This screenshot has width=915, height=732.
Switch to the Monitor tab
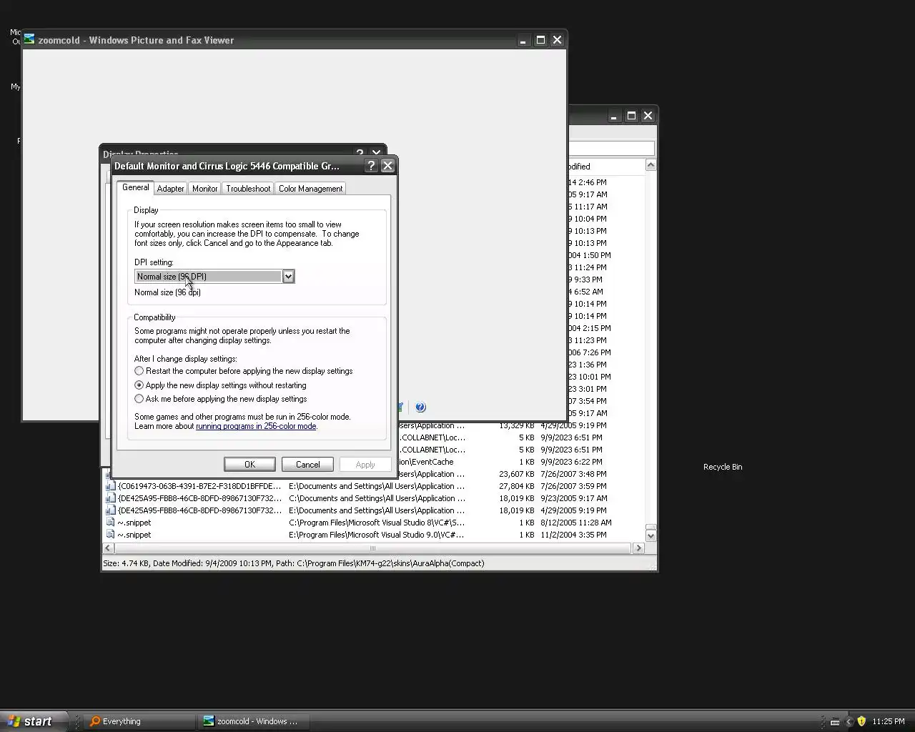tap(204, 189)
